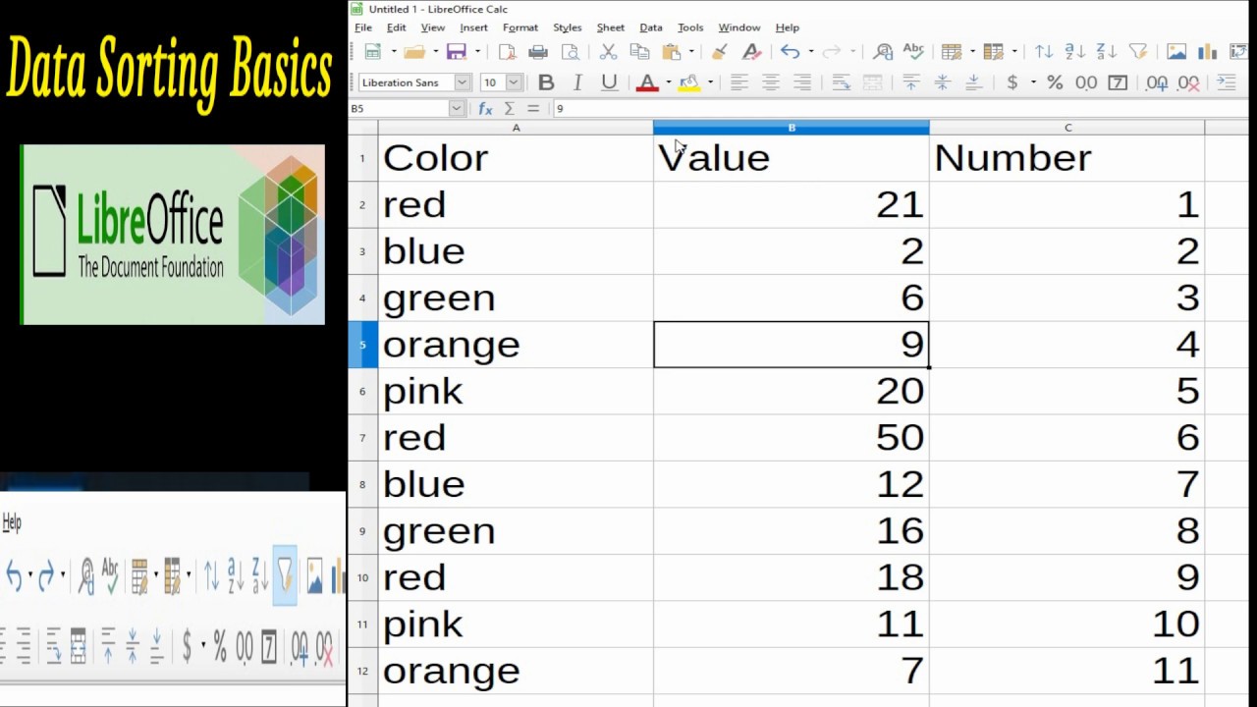Click the Cut scissors icon
The width and height of the screenshot is (1257, 707).
(x=608, y=52)
